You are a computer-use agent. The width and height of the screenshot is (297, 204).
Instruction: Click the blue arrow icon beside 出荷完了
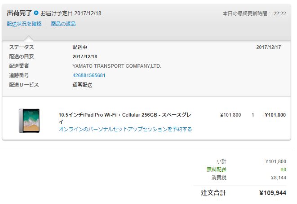pyautogui.click(x=36, y=13)
